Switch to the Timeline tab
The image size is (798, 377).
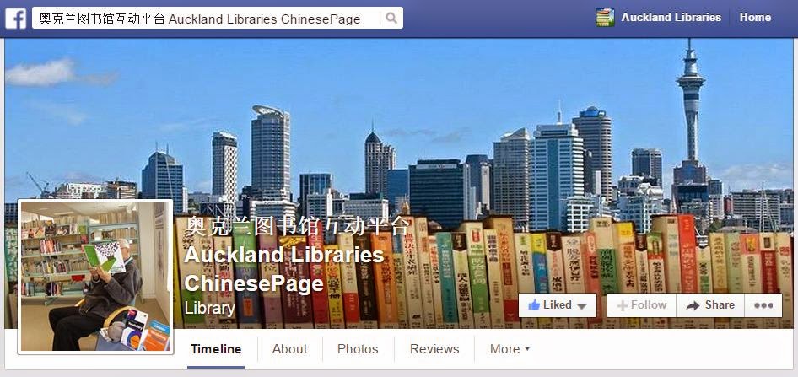pyautogui.click(x=216, y=349)
